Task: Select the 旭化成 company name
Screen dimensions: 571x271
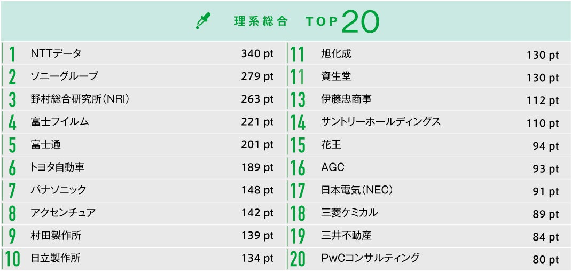Action: (x=337, y=54)
